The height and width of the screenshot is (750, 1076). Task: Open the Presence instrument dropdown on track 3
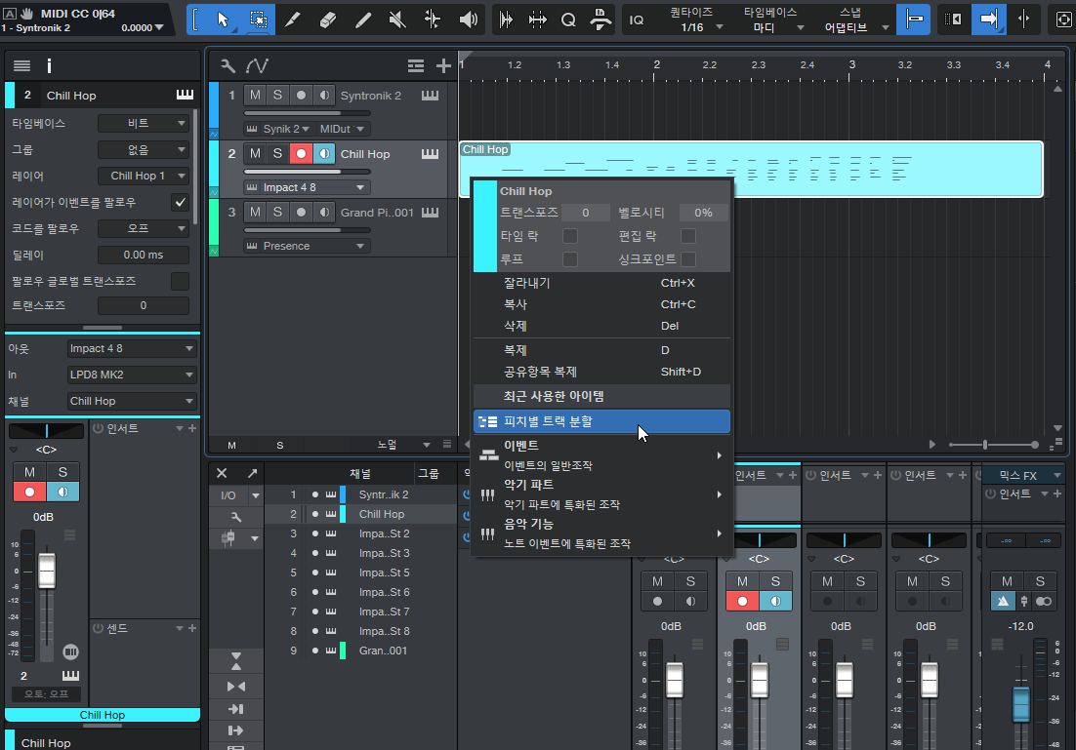point(307,246)
